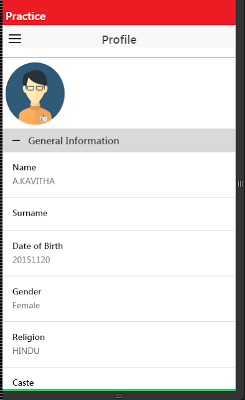Click the Religion label
The width and height of the screenshot is (245, 400).
pos(29,337)
